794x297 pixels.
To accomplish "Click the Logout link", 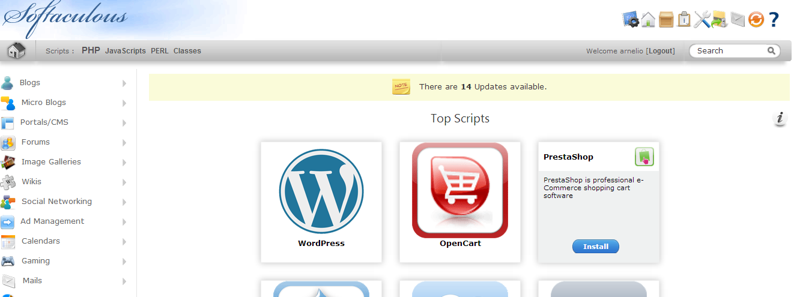I will coord(660,51).
